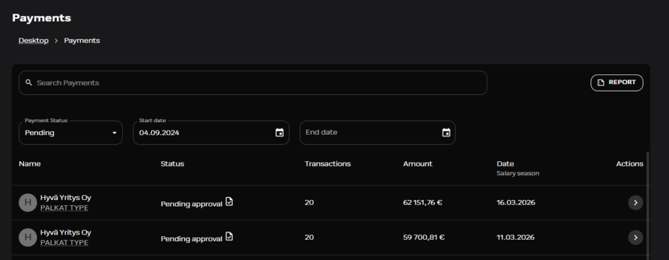This screenshot has width=669, height=260.
Task: Click the Payments breadcrumb item
Action: tap(82, 41)
